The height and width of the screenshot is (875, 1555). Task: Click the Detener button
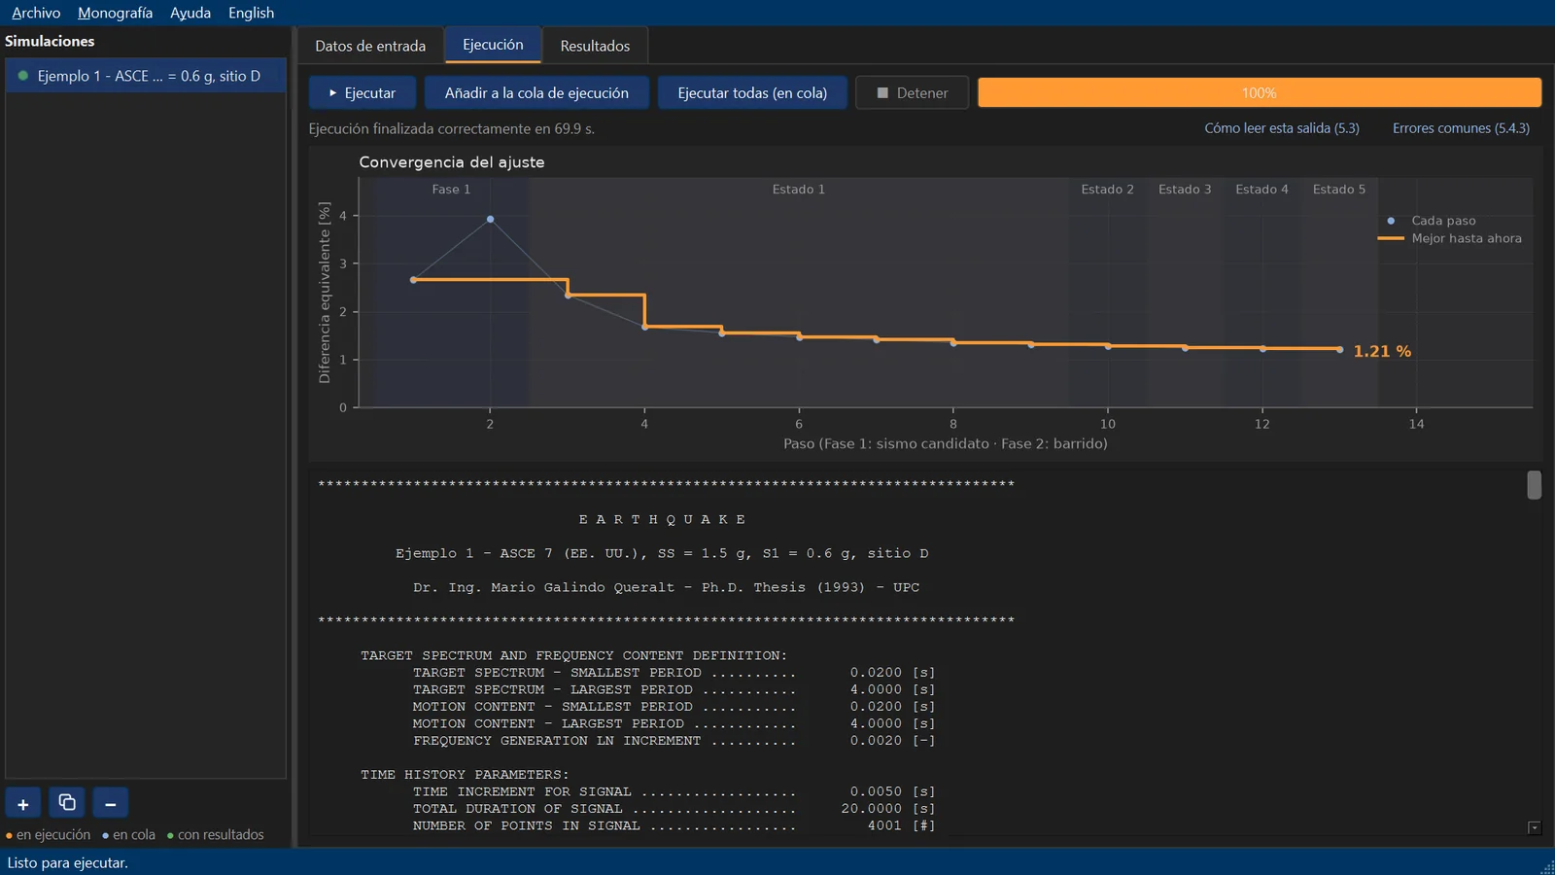(912, 93)
